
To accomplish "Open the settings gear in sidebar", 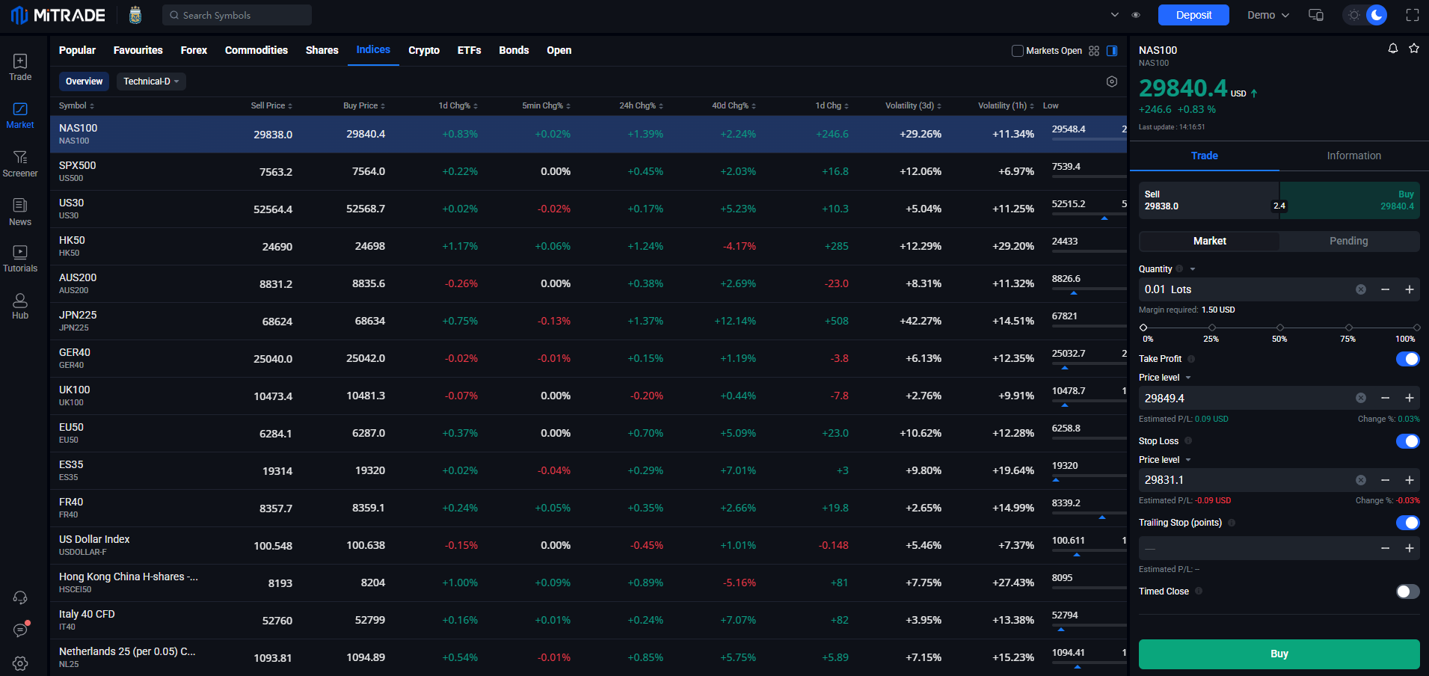I will pos(20,663).
